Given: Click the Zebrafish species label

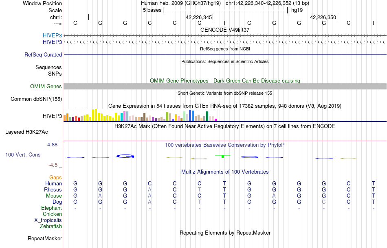Looking at the screenshot, I should pos(51,226).
